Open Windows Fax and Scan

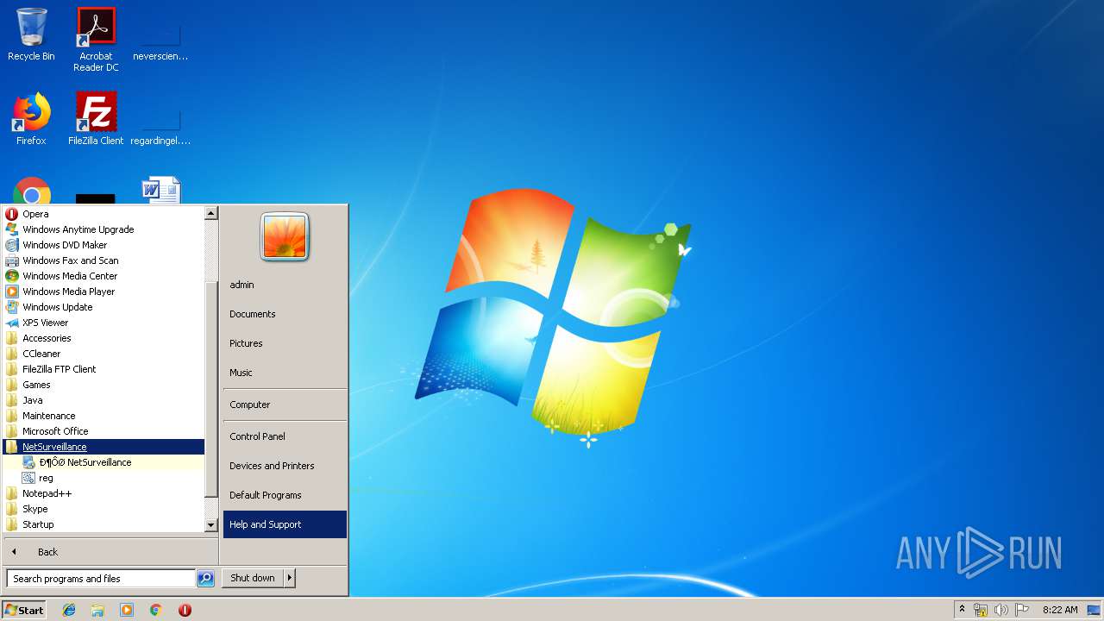(x=103, y=260)
